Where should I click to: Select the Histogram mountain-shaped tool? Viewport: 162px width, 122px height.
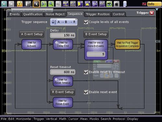(87, 4)
